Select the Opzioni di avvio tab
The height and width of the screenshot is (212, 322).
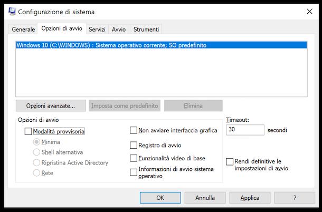[62, 28]
